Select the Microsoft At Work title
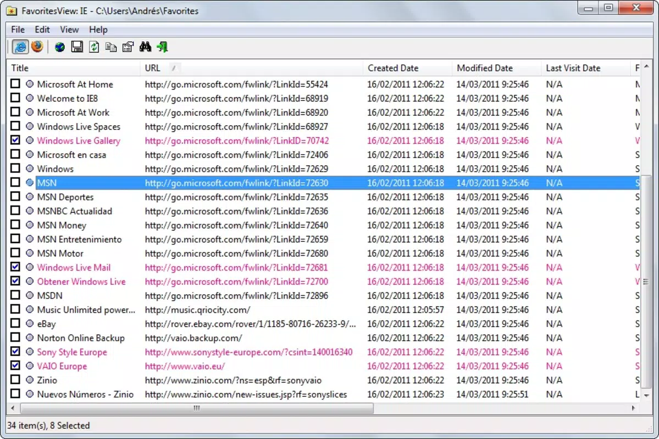Viewport: 659px width, 439px height. click(73, 112)
